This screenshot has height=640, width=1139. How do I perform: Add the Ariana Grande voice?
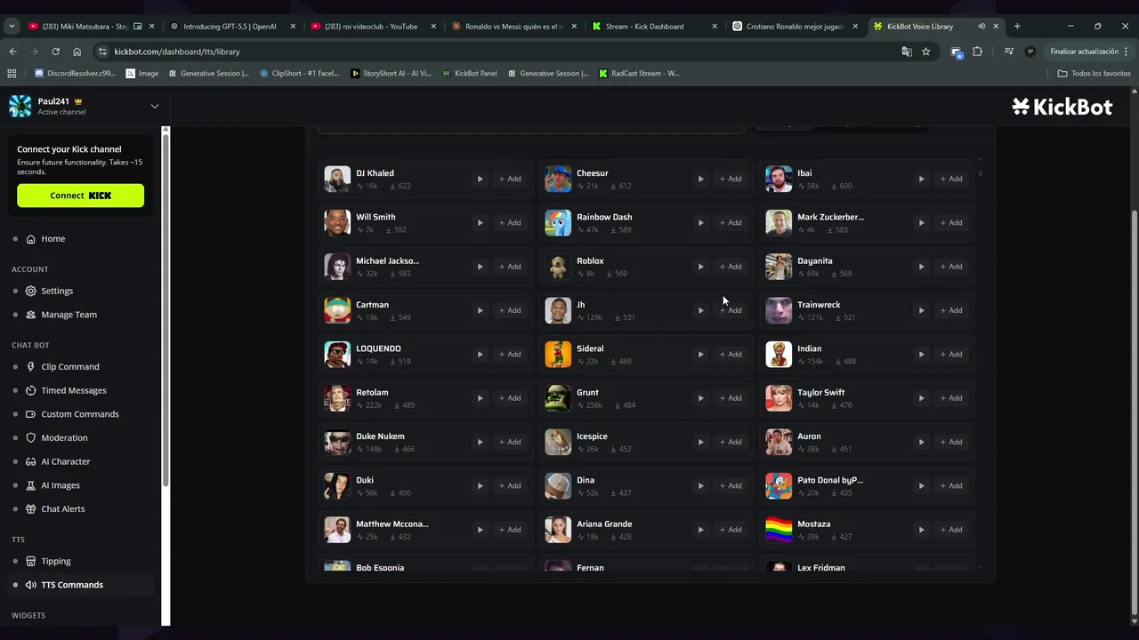[731, 530]
